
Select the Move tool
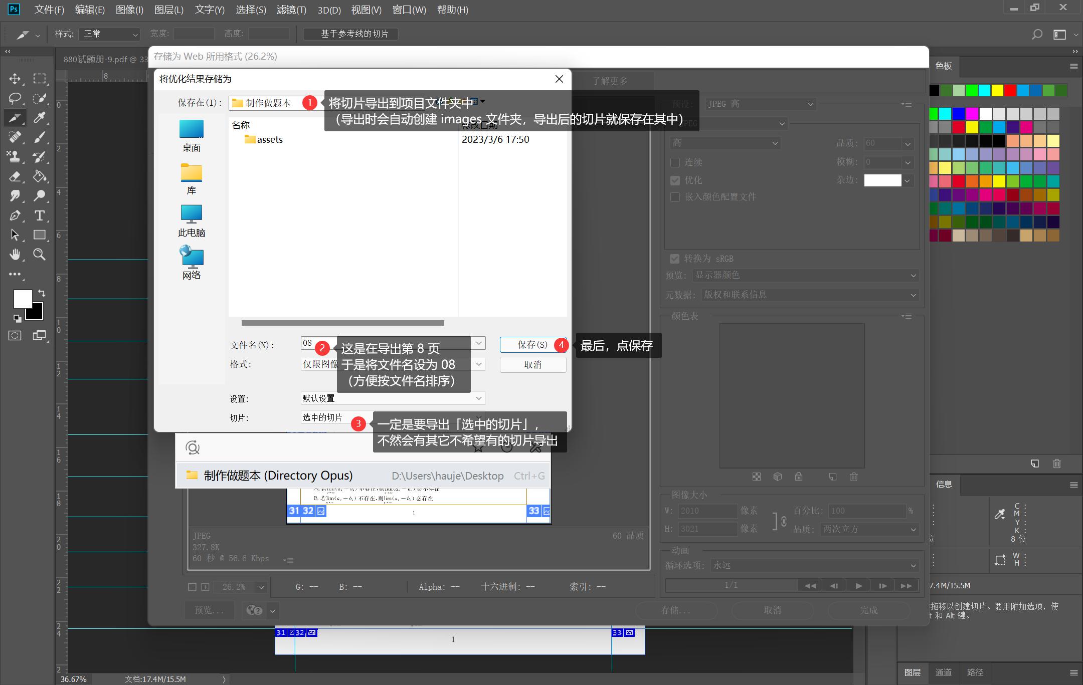point(15,79)
